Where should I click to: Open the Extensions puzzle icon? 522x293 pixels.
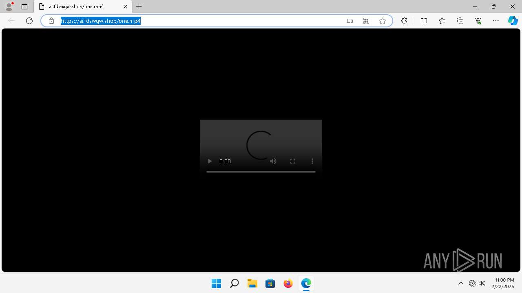click(404, 21)
